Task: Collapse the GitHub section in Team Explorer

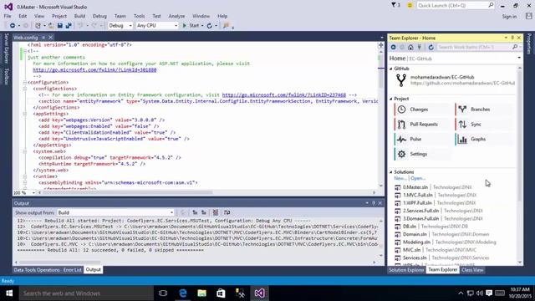Action: [391, 69]
